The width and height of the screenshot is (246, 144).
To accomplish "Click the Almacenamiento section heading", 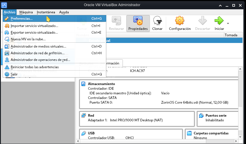I will (101, 84).
